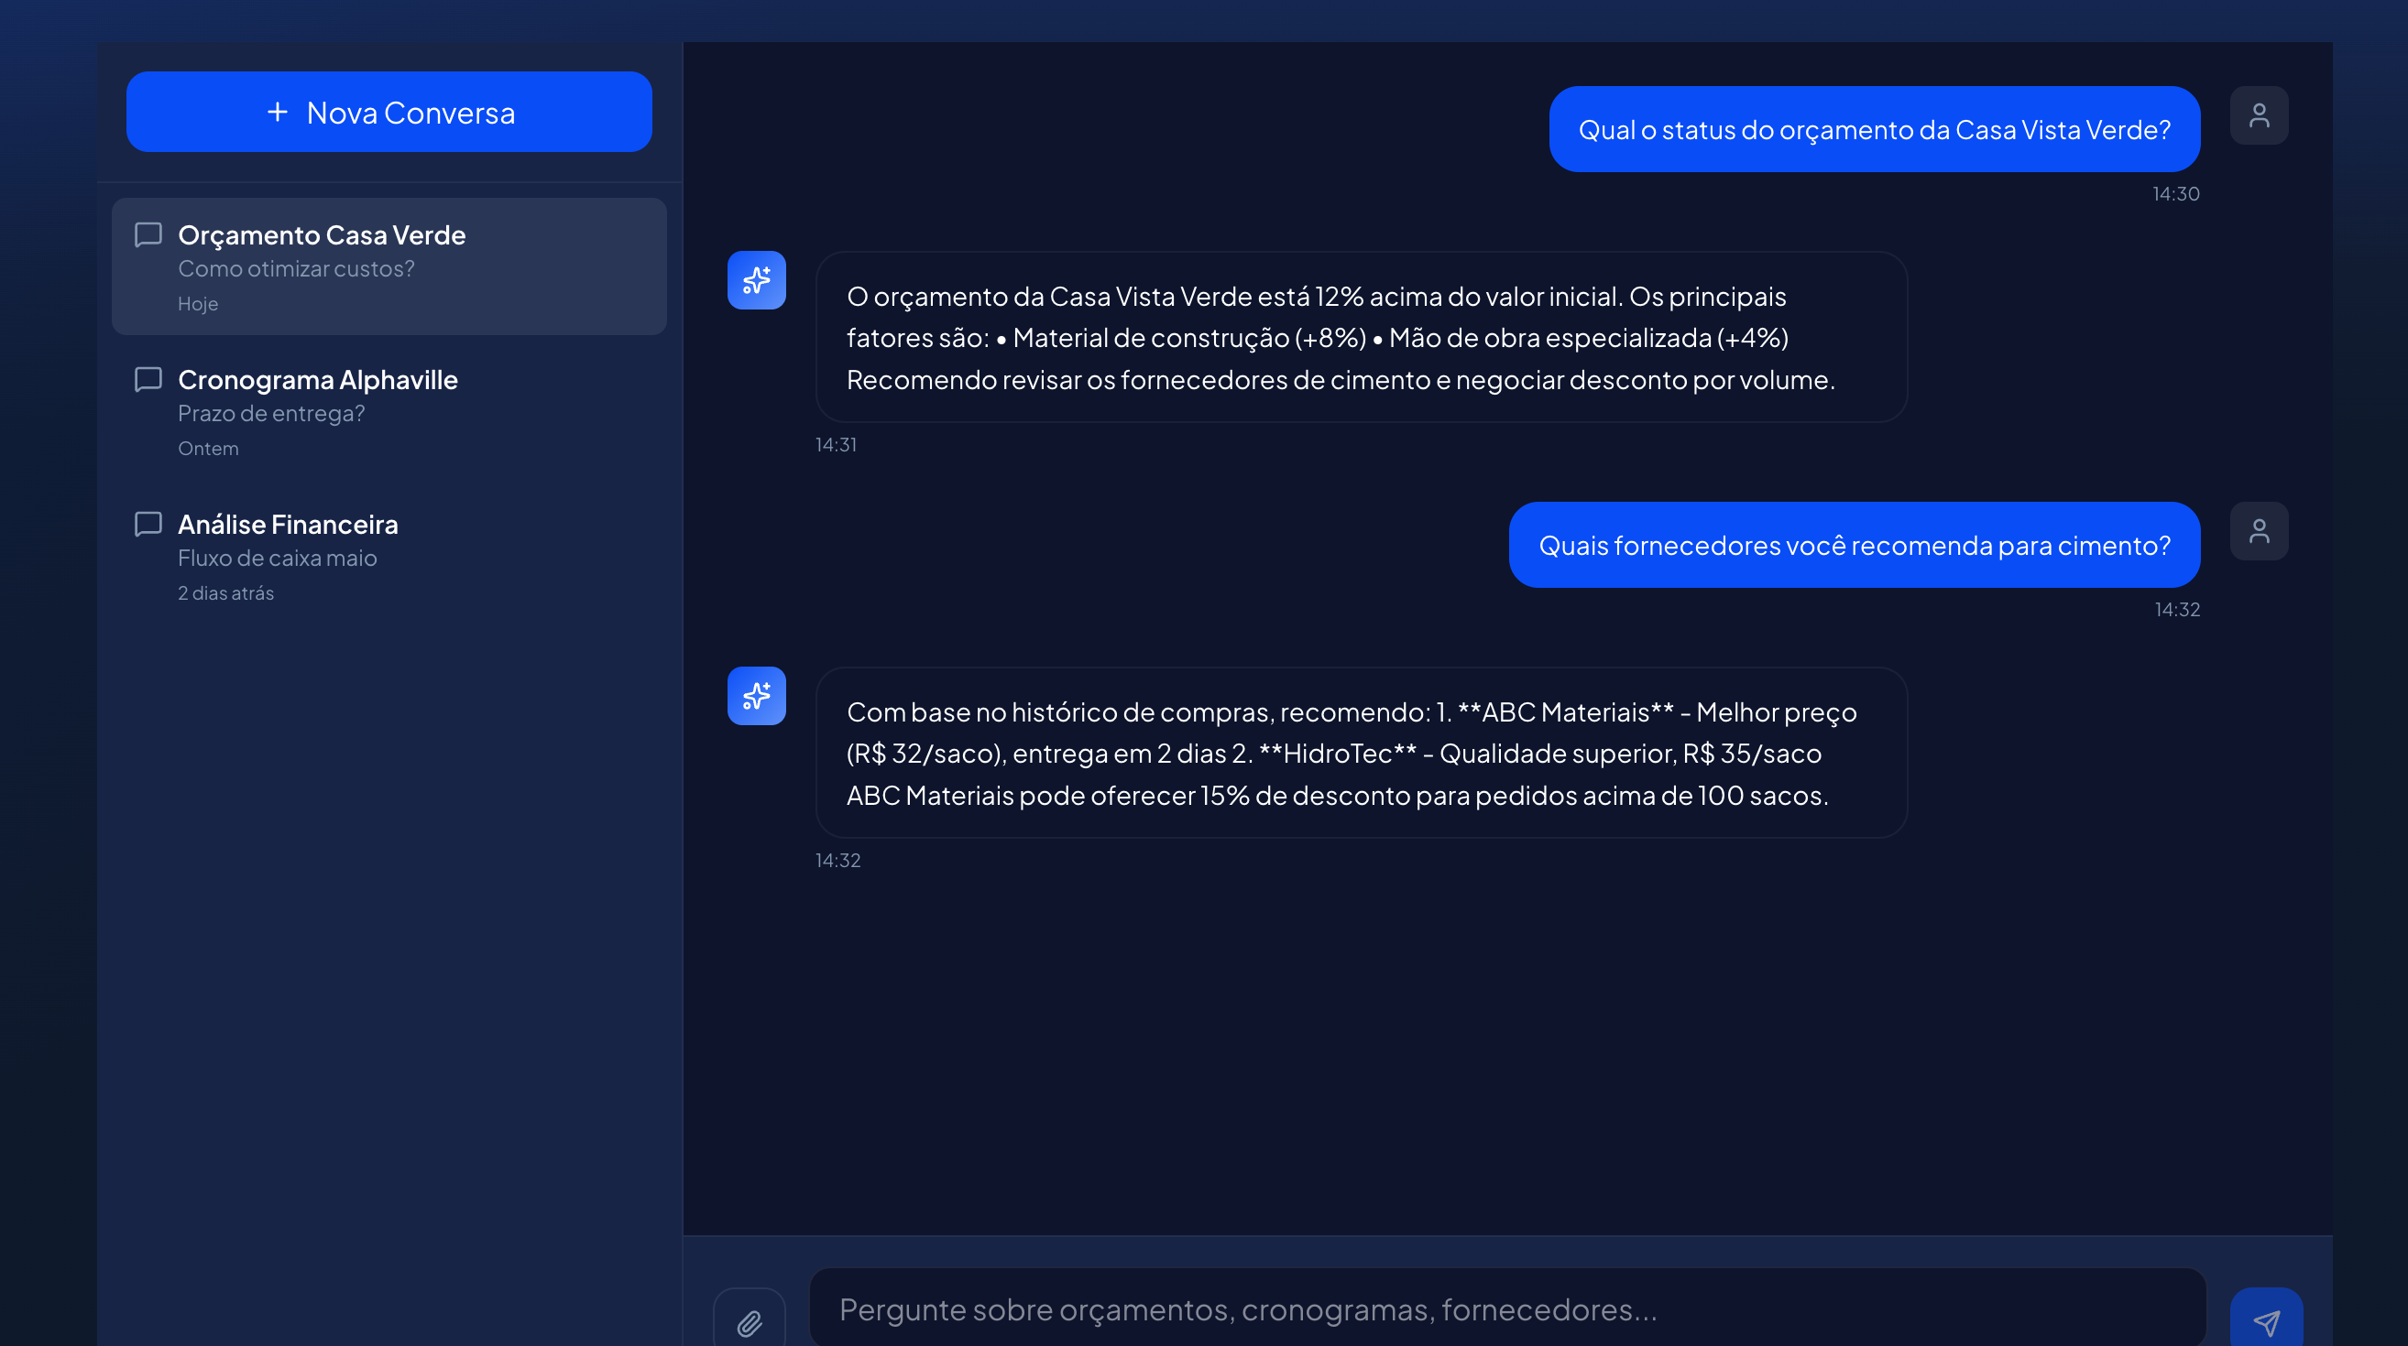Viewport: 2408px width, 1346px height.
Task: Select the message 'Qual o status do orçamento da Casa Vista Verde?'
Action: [x=1875, y=130]
